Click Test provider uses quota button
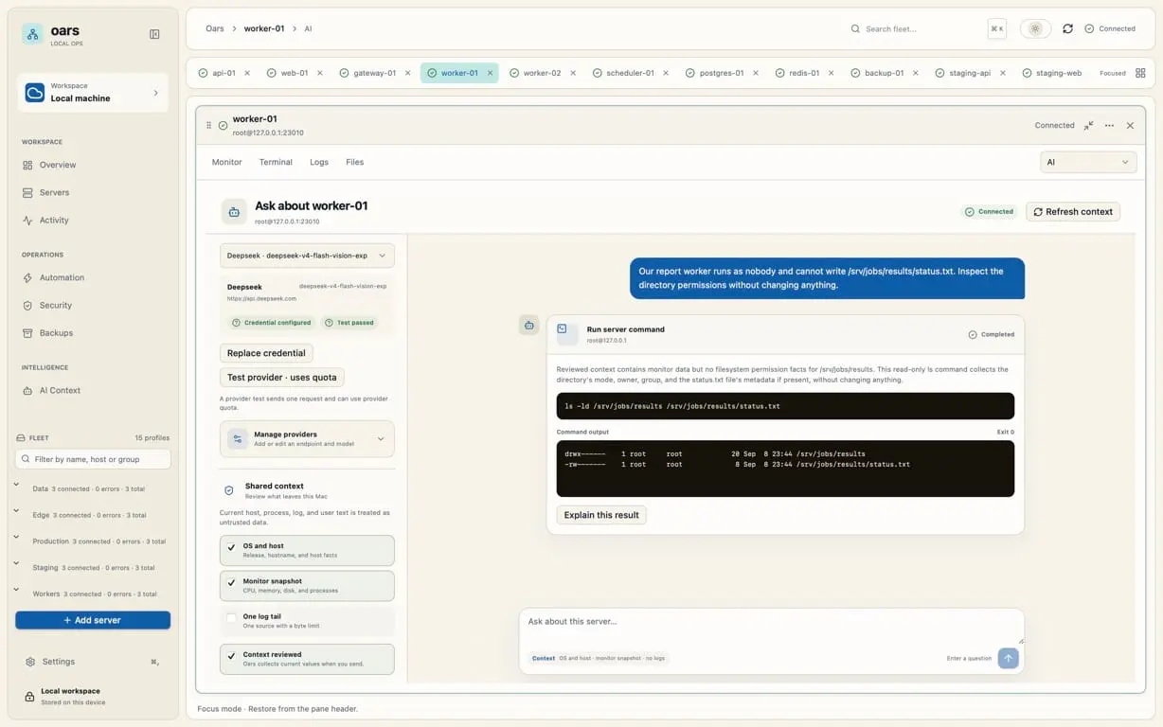 point(282,377)
